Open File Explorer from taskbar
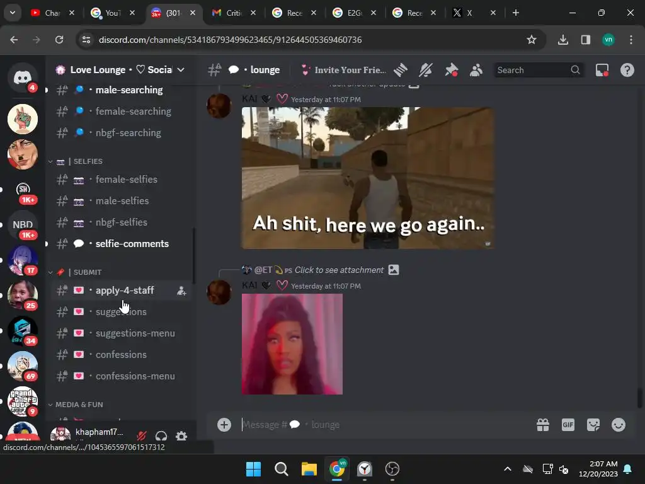The image size is (645, 484). click(x=309, y=469)
